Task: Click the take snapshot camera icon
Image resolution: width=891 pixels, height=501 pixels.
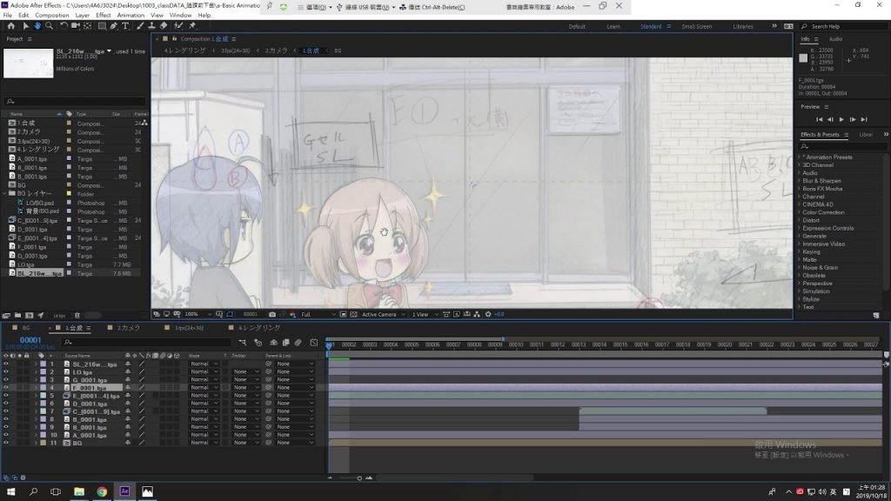Action: 272,314
